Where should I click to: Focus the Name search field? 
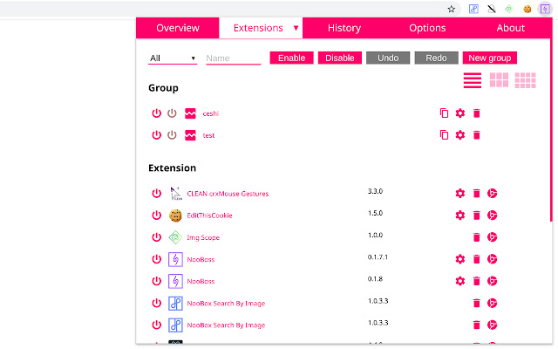click(233, 58)
